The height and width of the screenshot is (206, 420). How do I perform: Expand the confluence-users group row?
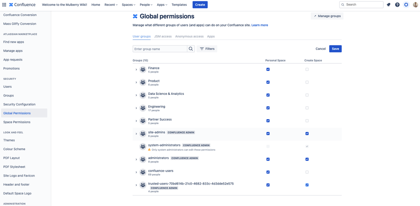pos(136,172)
